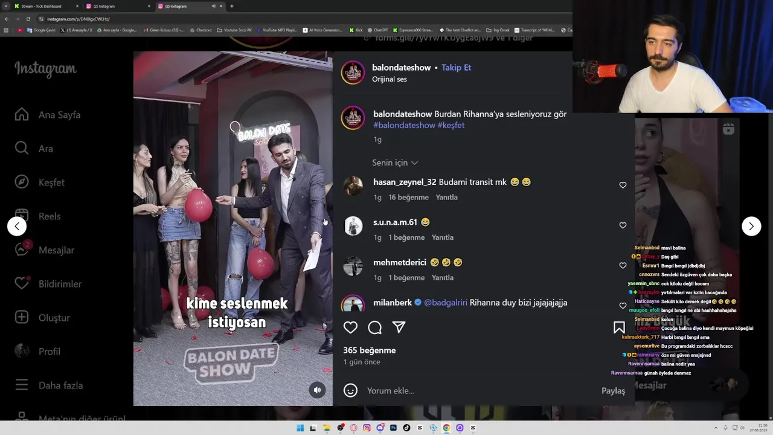Image resolution: width=773 pixels, height=435 pixels.
Task: Click Yorum ekle comment field
Action: pos(480,391)
